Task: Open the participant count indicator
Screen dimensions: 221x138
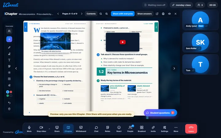Action: 200,5
